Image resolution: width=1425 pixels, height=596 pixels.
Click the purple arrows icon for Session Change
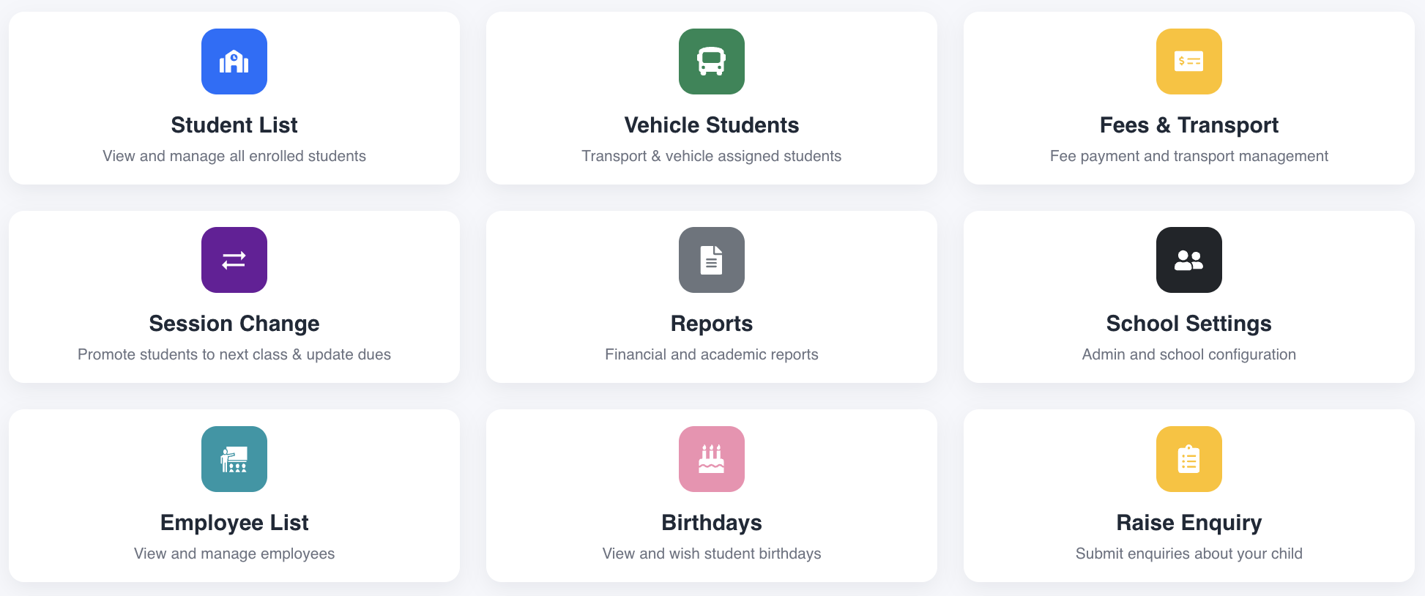pos(234,260)
